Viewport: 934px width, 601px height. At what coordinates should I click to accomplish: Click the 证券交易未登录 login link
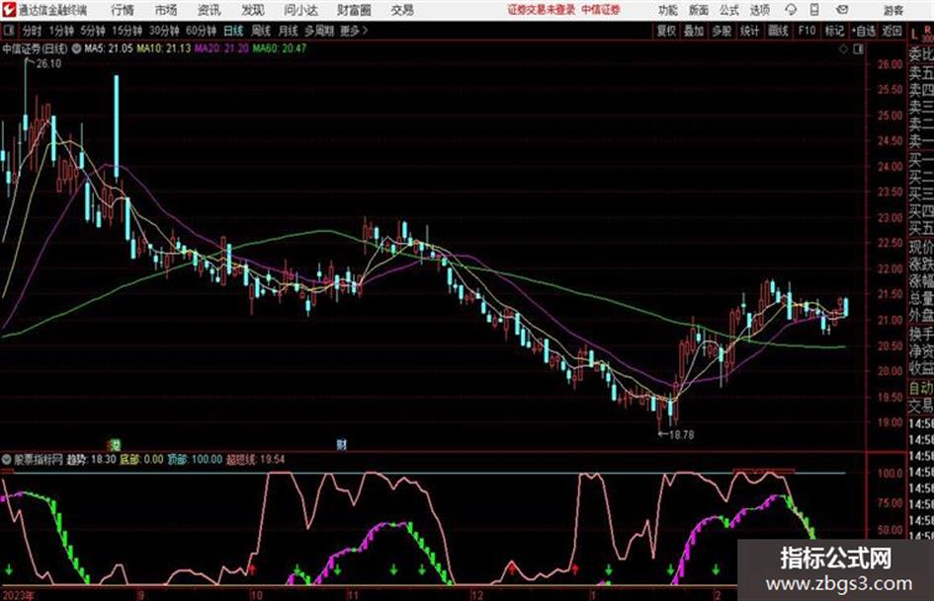point(541,10)
